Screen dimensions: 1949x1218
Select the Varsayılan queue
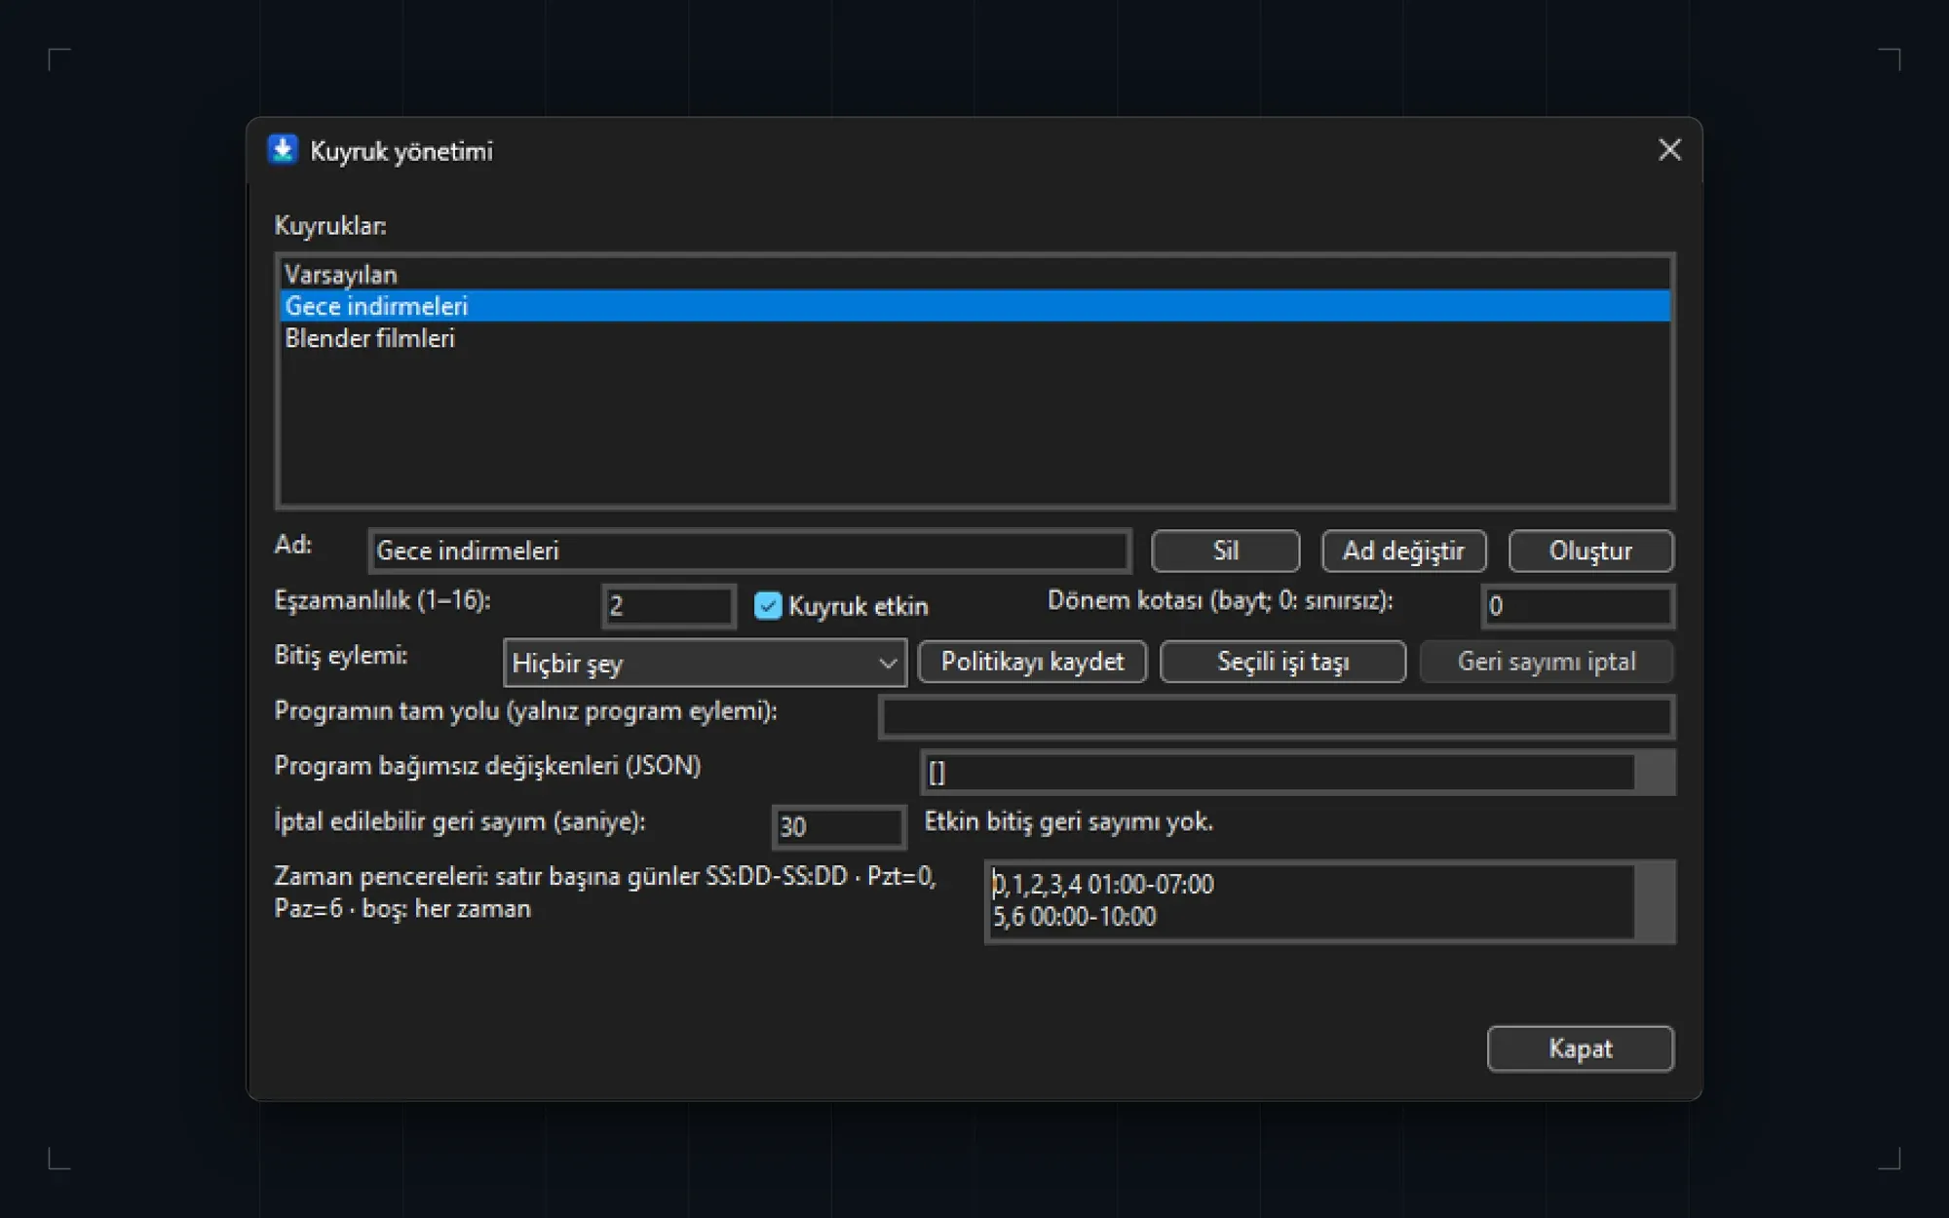975,274
